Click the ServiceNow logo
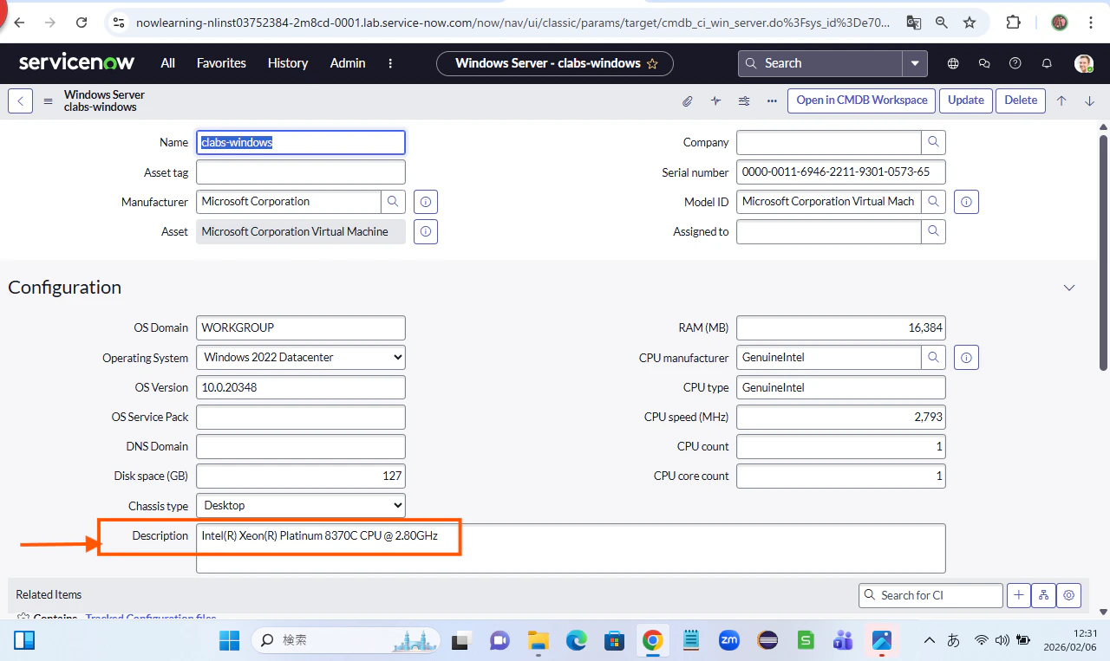 pyautogui.click(x=76, y=62)
